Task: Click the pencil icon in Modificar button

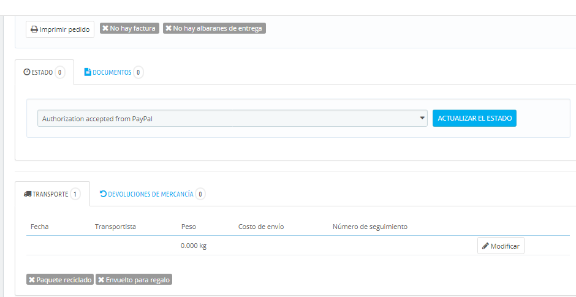Action: (x=485, y=246)
